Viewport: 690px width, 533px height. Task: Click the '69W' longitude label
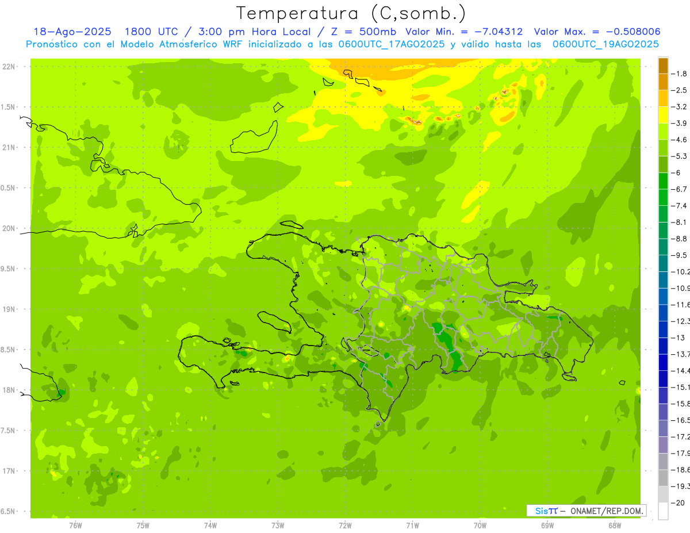(x=547, y=526)
